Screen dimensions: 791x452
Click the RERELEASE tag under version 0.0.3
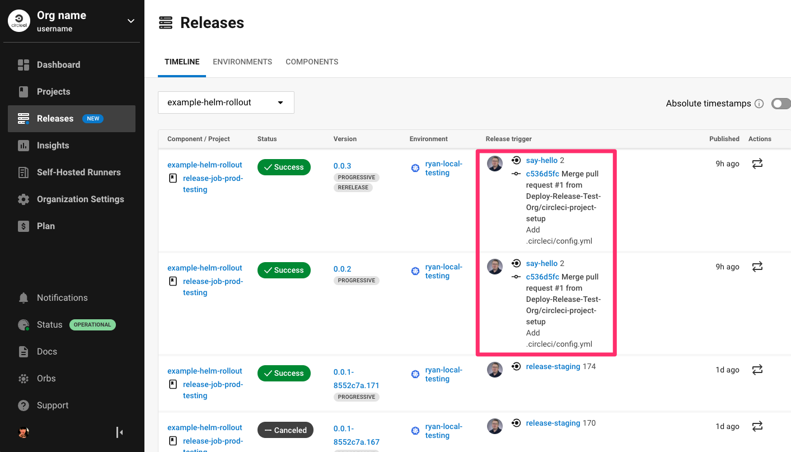(353, 188)
